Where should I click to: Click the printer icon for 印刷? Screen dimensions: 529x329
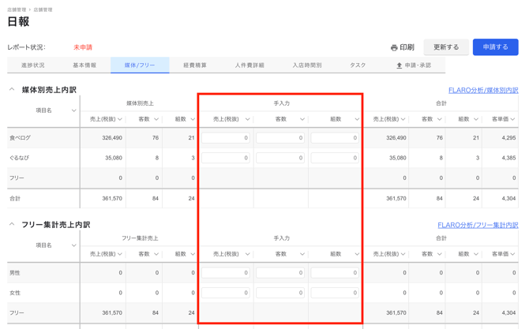[x=394, y=47]
